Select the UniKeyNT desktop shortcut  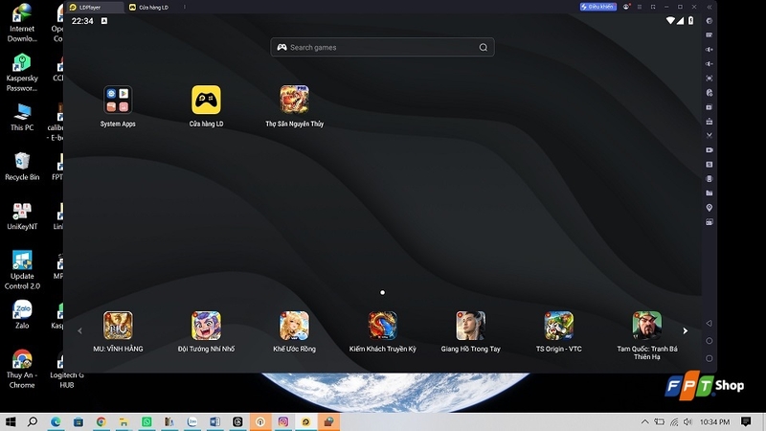[x=22, y=216]
